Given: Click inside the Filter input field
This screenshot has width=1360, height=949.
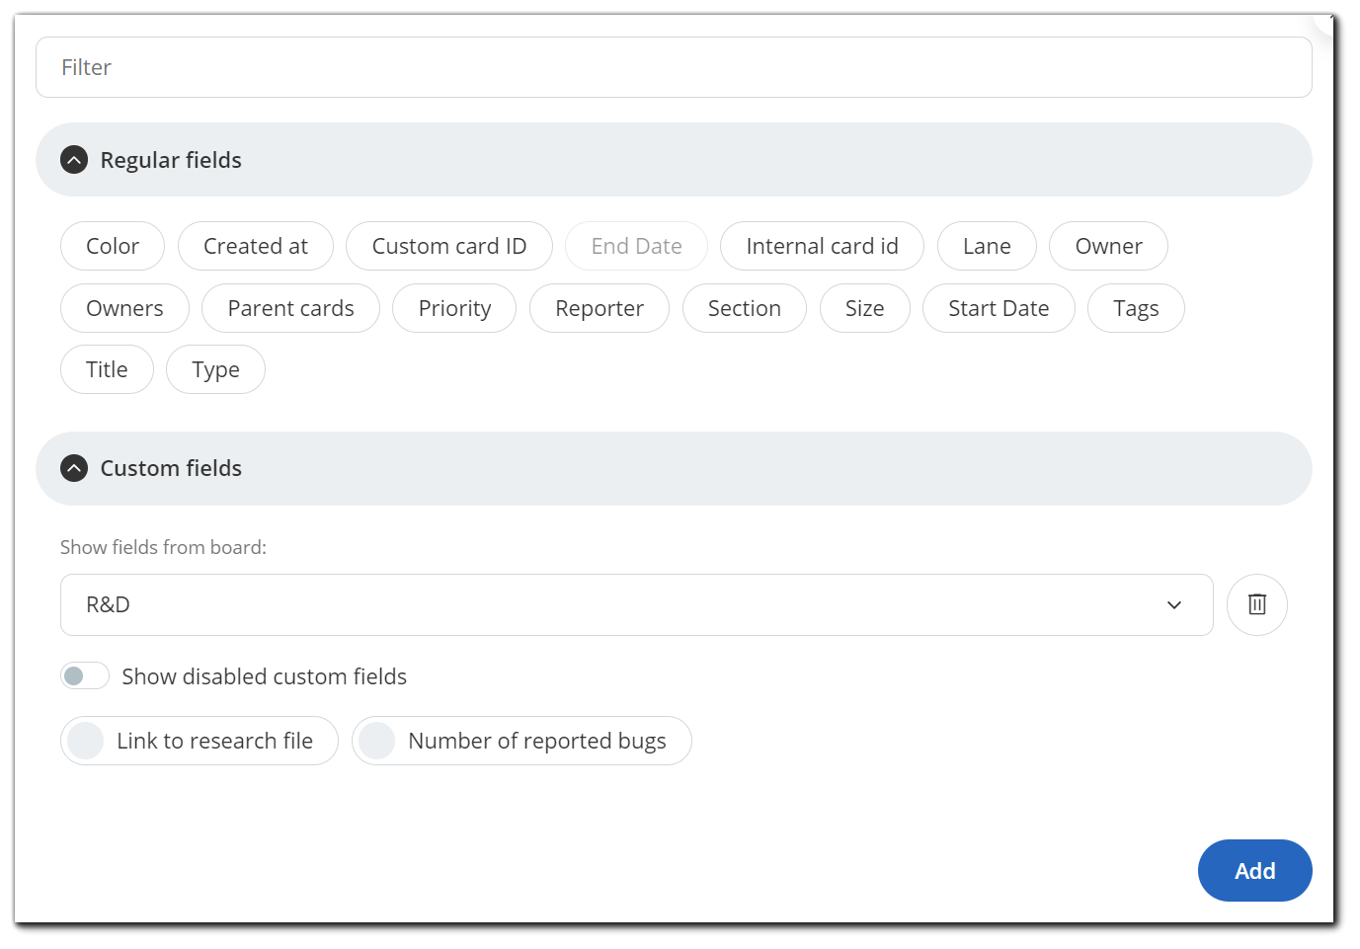Looking at the screenshot, I should coord(675,67).
